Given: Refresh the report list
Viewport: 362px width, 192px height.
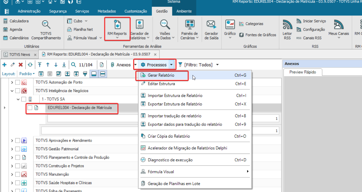Looking at the screenshot, I should 30,65.
